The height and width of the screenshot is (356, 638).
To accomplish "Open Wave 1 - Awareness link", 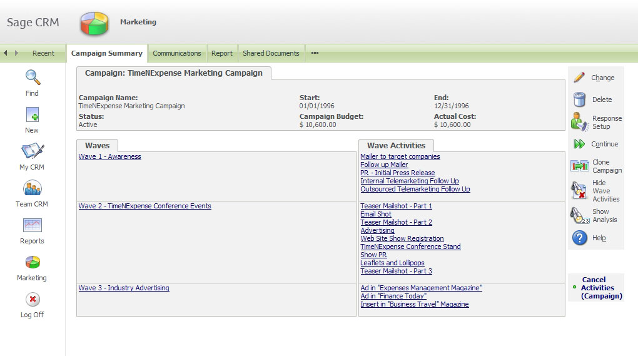I will point(110,156).
